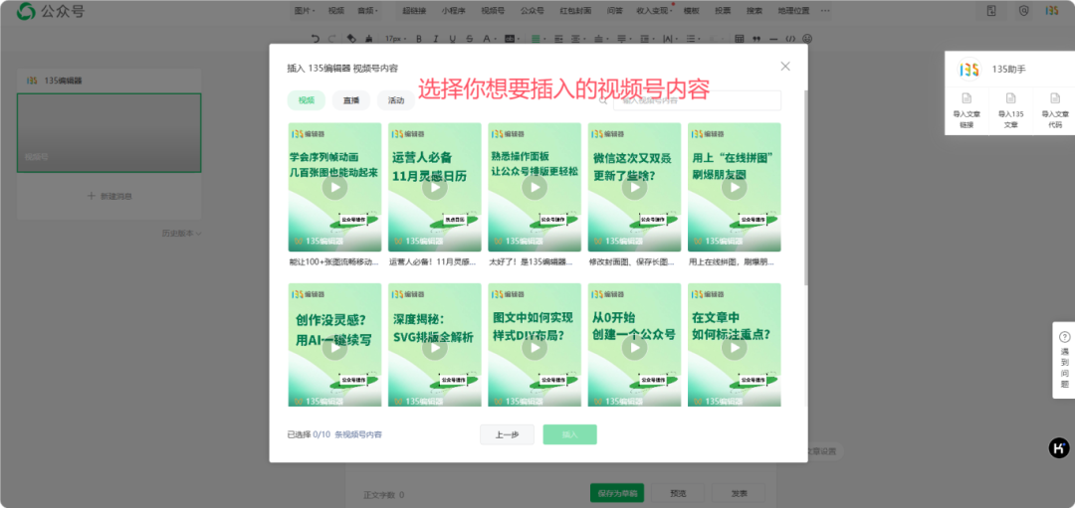Click the 保存为草稿 button behind dialog
Image resolution: width=1075 pixels, height=508 pixels.
point(617,494)
